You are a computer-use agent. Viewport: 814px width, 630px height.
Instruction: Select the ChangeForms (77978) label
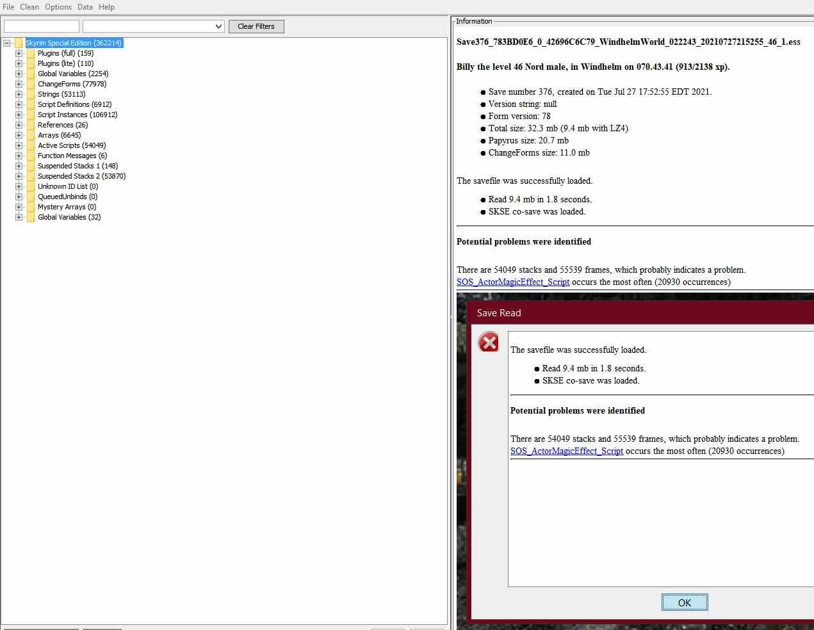pos(72,84)
